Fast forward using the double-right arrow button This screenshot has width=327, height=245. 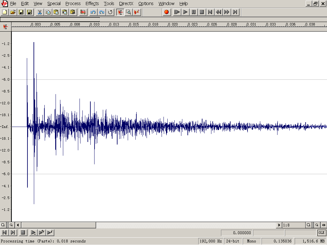227,12
